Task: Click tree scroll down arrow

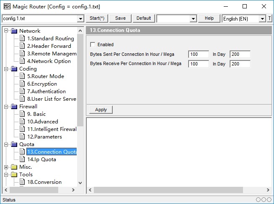Action: click(80, 183)
